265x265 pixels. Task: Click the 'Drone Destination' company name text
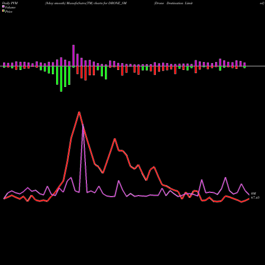click(169, 3)
